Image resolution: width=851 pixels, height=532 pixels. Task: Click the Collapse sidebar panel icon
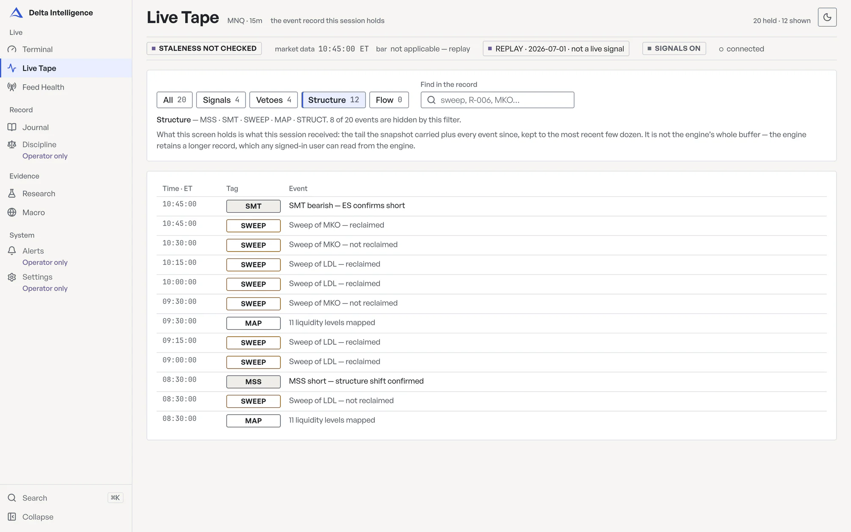point(12,517)
